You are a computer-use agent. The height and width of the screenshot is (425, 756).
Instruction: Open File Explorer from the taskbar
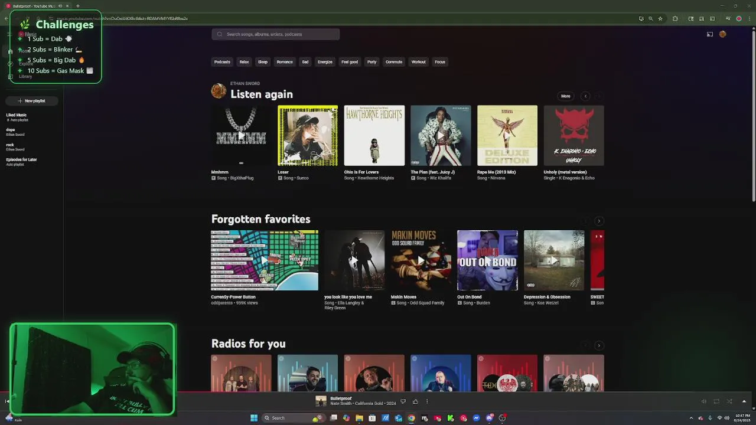click(x=359, y=418)
